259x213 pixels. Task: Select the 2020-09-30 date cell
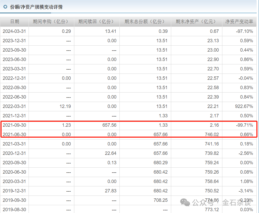point(14,163)
